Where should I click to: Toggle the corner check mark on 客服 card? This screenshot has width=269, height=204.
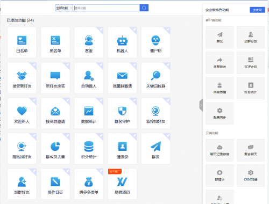(101, 30)
